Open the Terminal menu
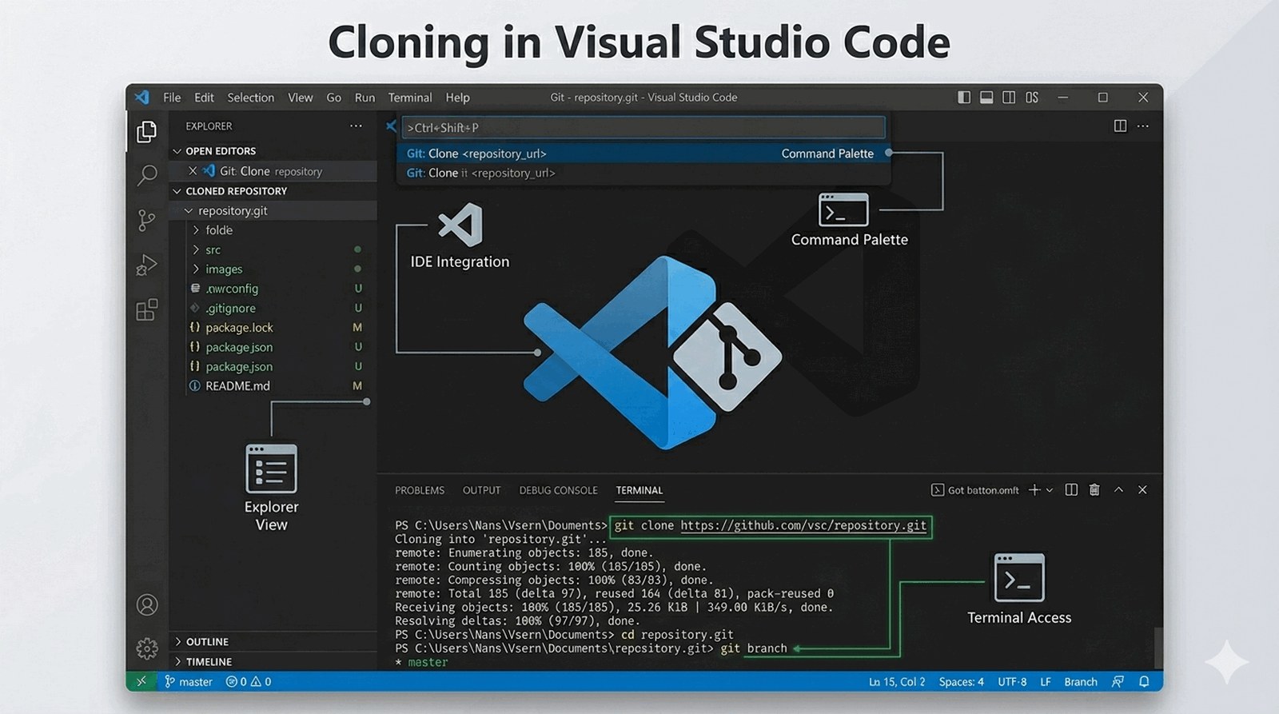Image resolution: width=1279 pixels, height=714 pixels. coord(410,98)
